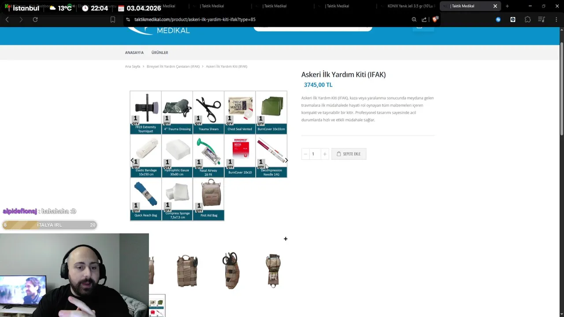This screenshot has height=317, width=564.
Task: Open the page zoom magnifier icon
Action: (x=414, y=19)
